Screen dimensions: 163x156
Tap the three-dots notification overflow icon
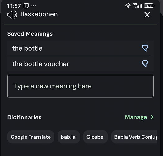(x=34, y=6)
